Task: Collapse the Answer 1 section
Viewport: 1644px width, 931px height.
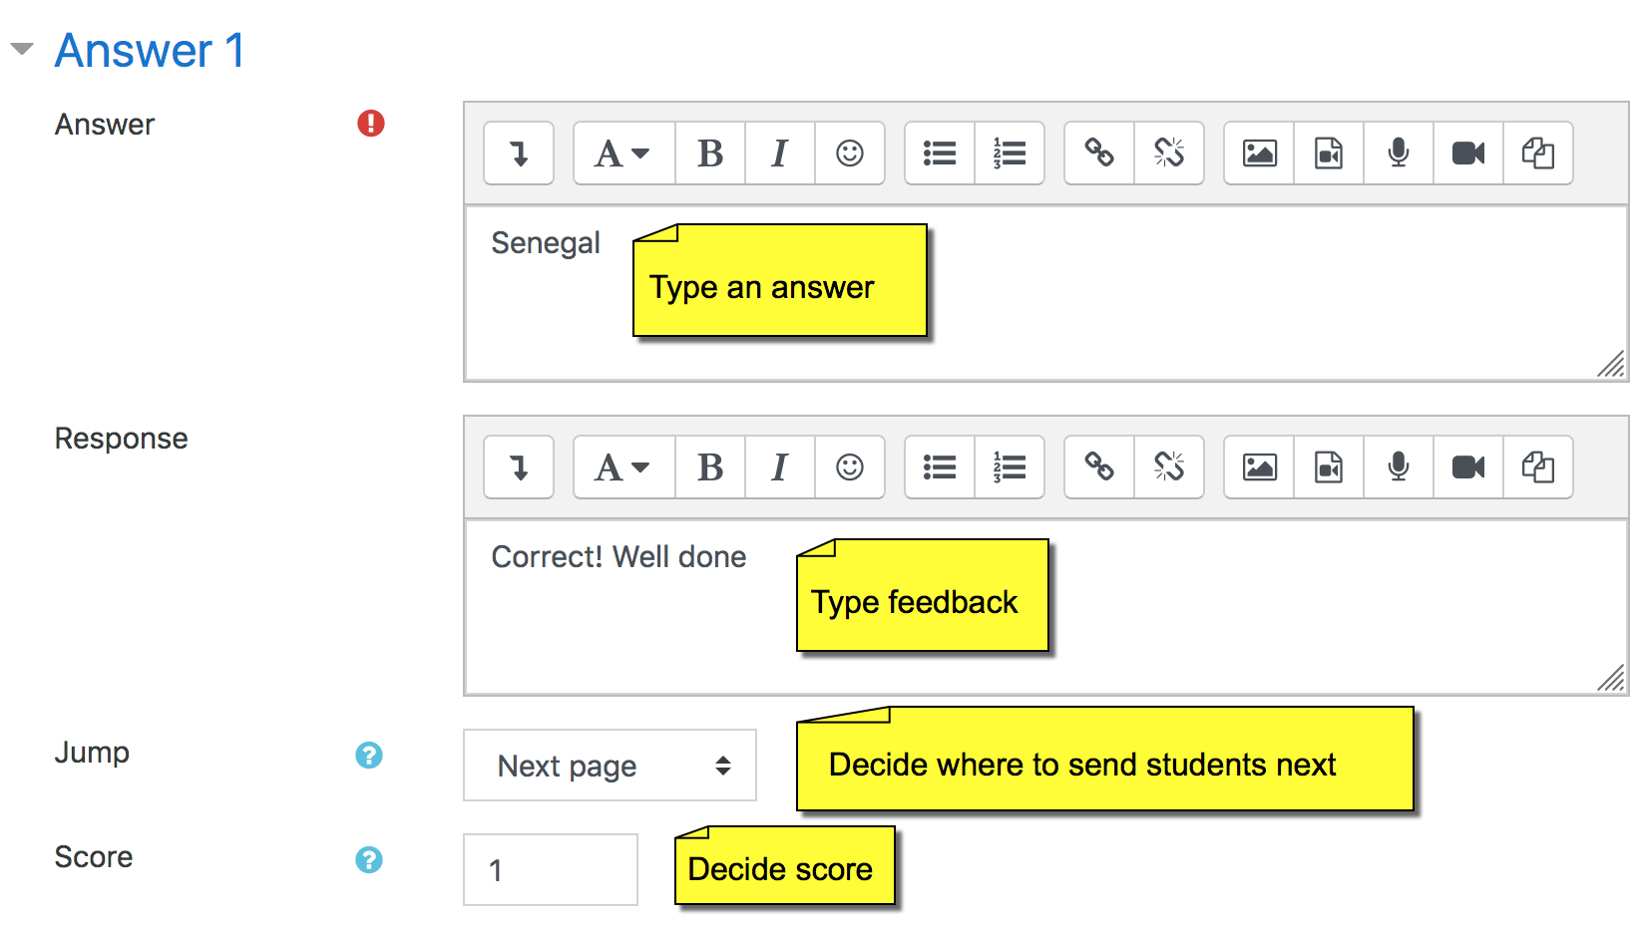Action: tap(22, 49)
